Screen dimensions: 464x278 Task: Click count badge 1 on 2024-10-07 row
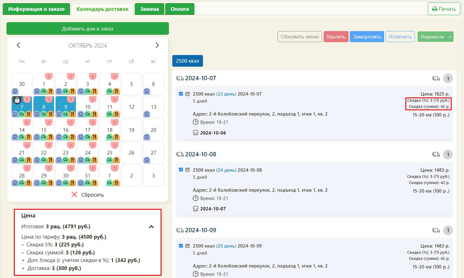[448, 79]
